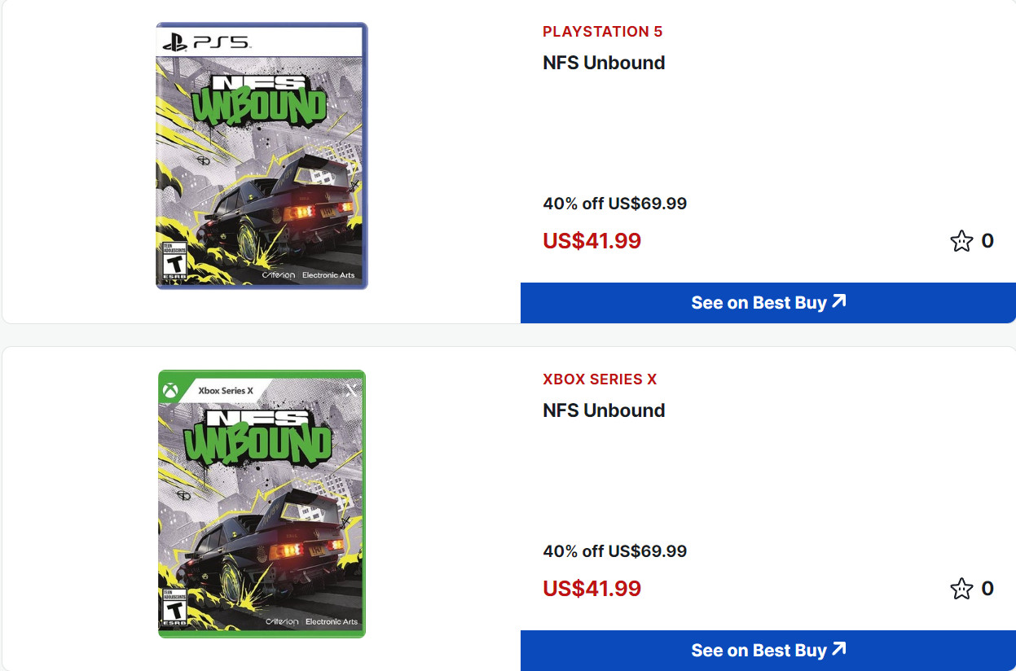Viewport: 1016px width, 671px height.
Task: Click the external arrow icon on the PlayStation 5 Best Buy button
Action: (x=839, y=301)
